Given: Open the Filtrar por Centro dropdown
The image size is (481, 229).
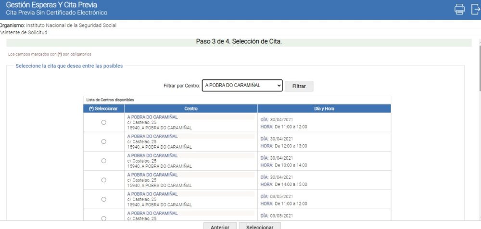Looking at the screenshot, I should [x=242, y=86].
